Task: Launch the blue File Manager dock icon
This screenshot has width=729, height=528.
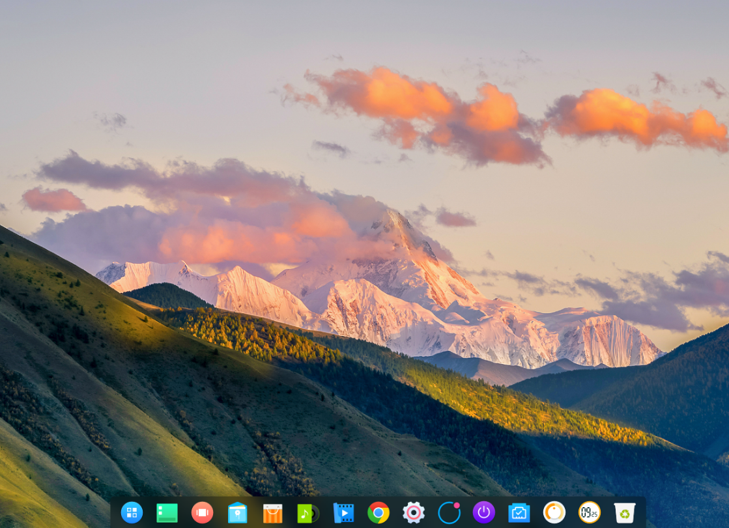Action: (x=238, y=512)
